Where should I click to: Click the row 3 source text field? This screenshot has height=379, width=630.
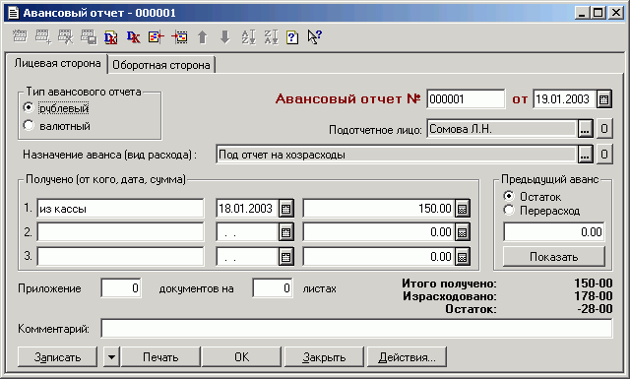(x=120, y=256)
